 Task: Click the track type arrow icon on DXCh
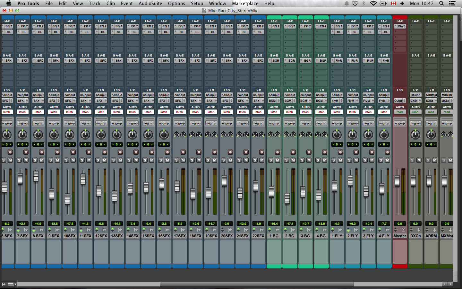click(x=419, y=230)
